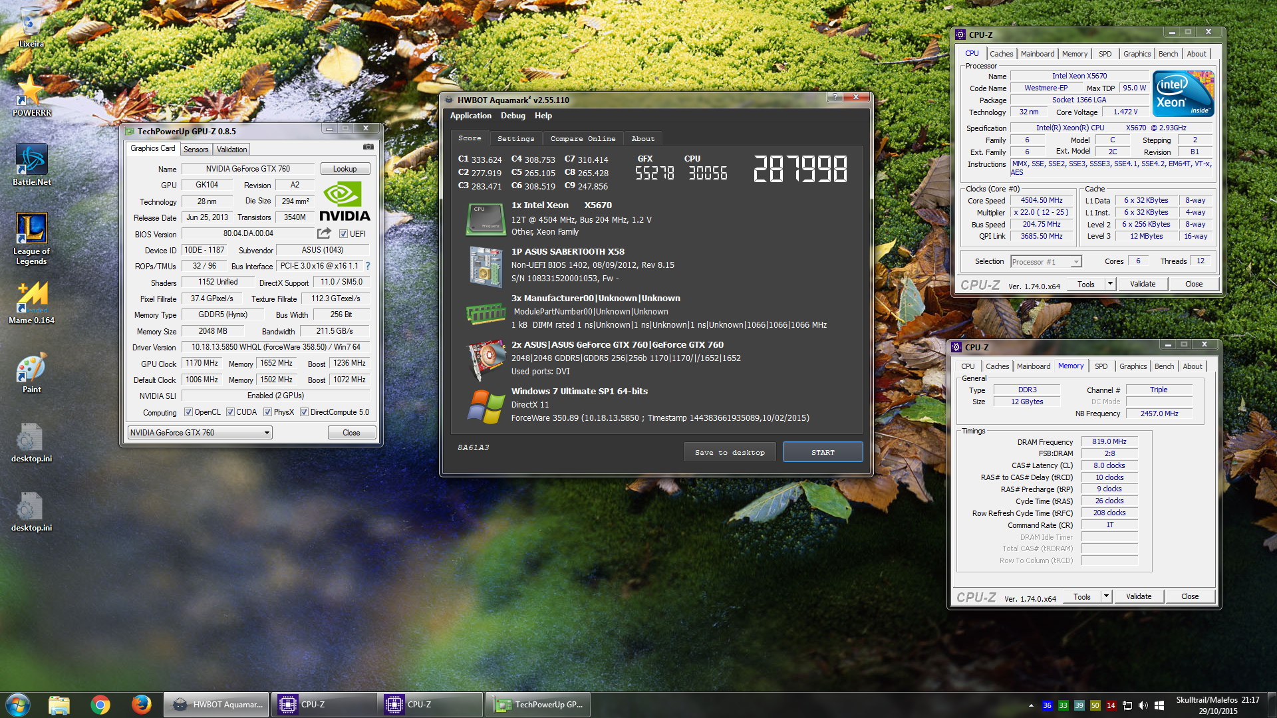Open Mainboard tab in top CPU-Z window
The image size is (1277, 718).
(x=1037, y=54)
